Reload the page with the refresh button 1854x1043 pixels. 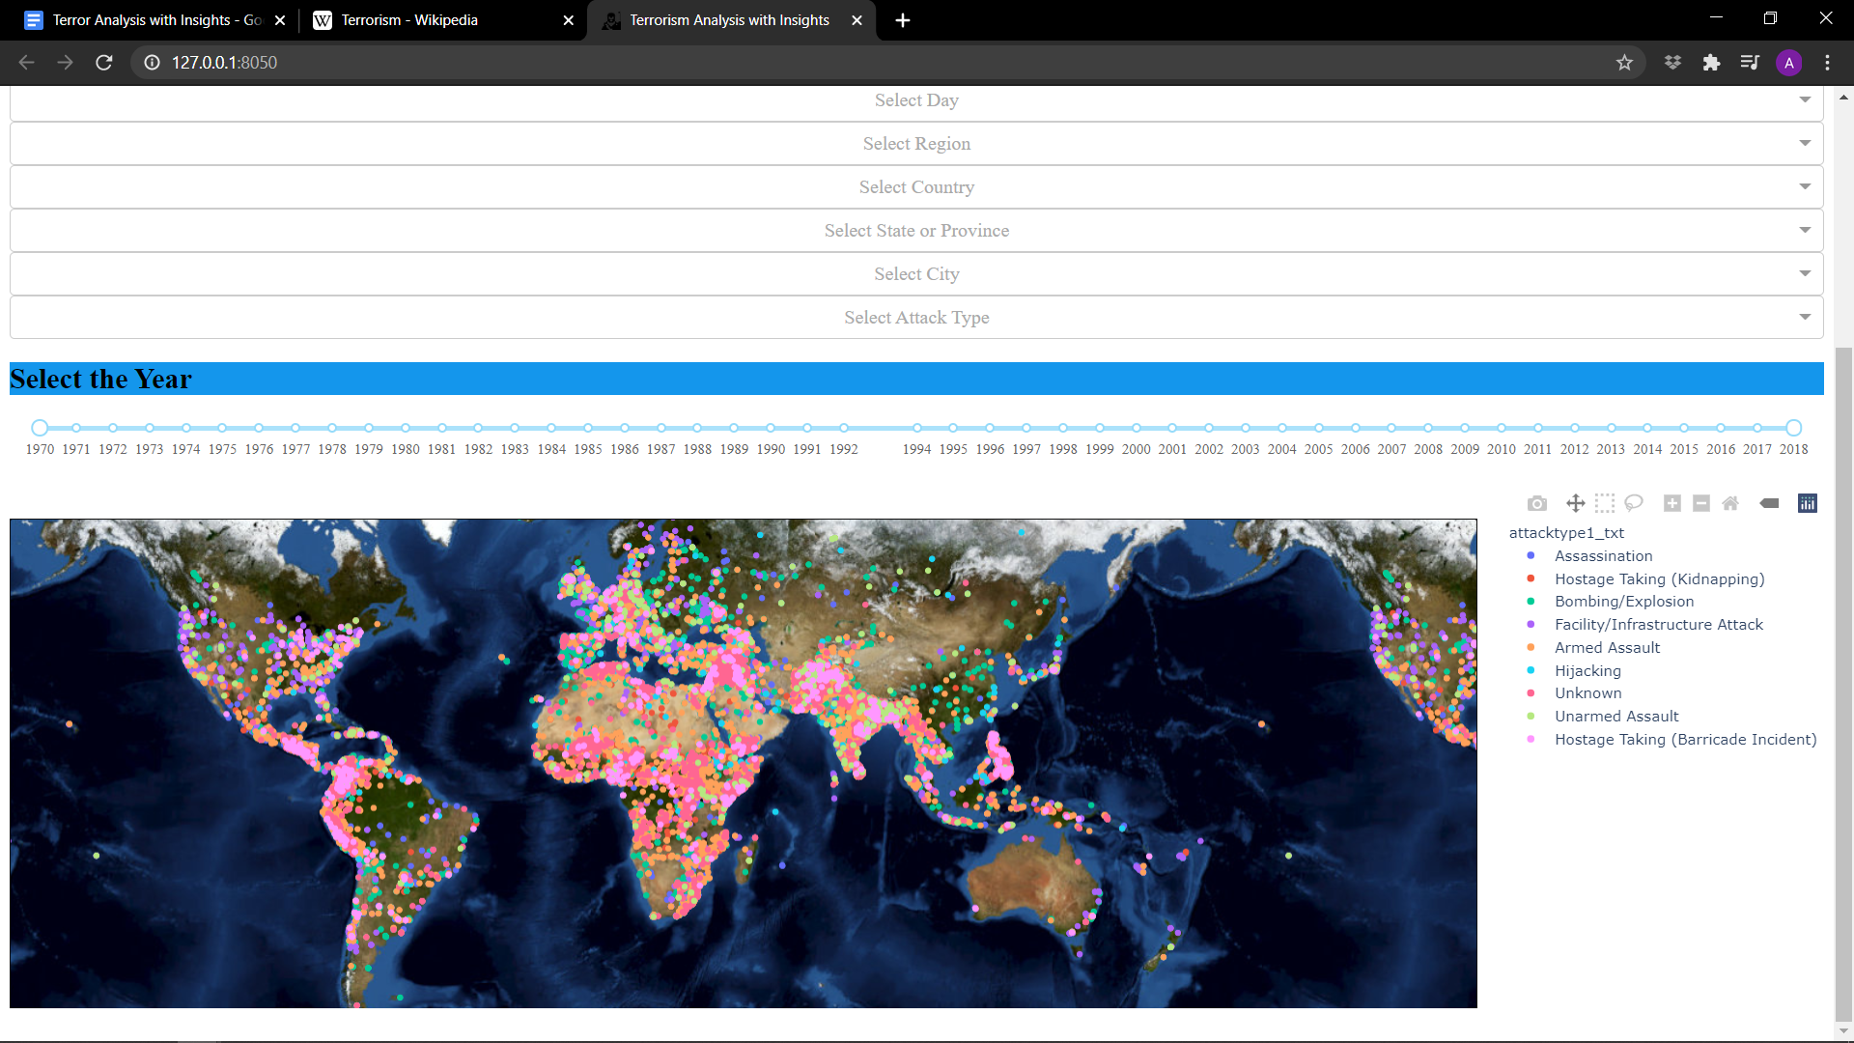(x=104, y=62)
